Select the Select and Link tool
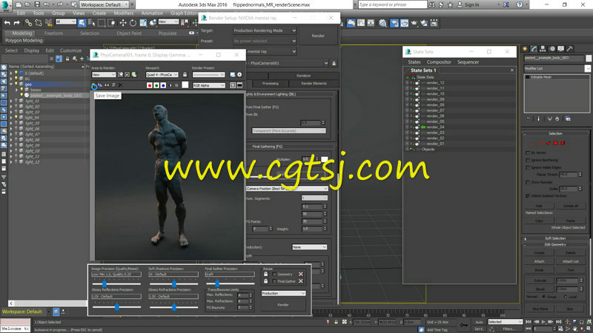The height and width of the screenshot is (333, 593). 28,23
